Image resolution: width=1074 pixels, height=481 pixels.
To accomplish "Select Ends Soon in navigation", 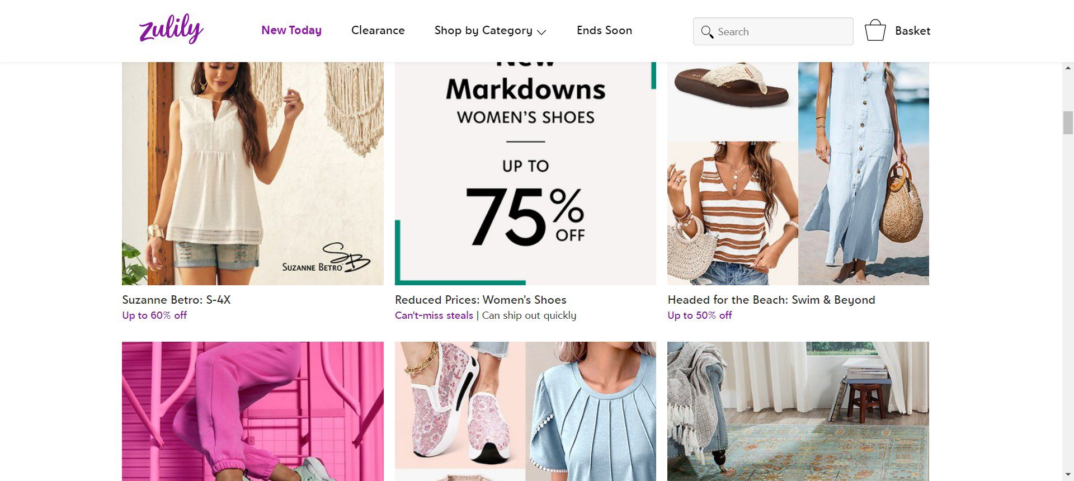I will 604,30.
